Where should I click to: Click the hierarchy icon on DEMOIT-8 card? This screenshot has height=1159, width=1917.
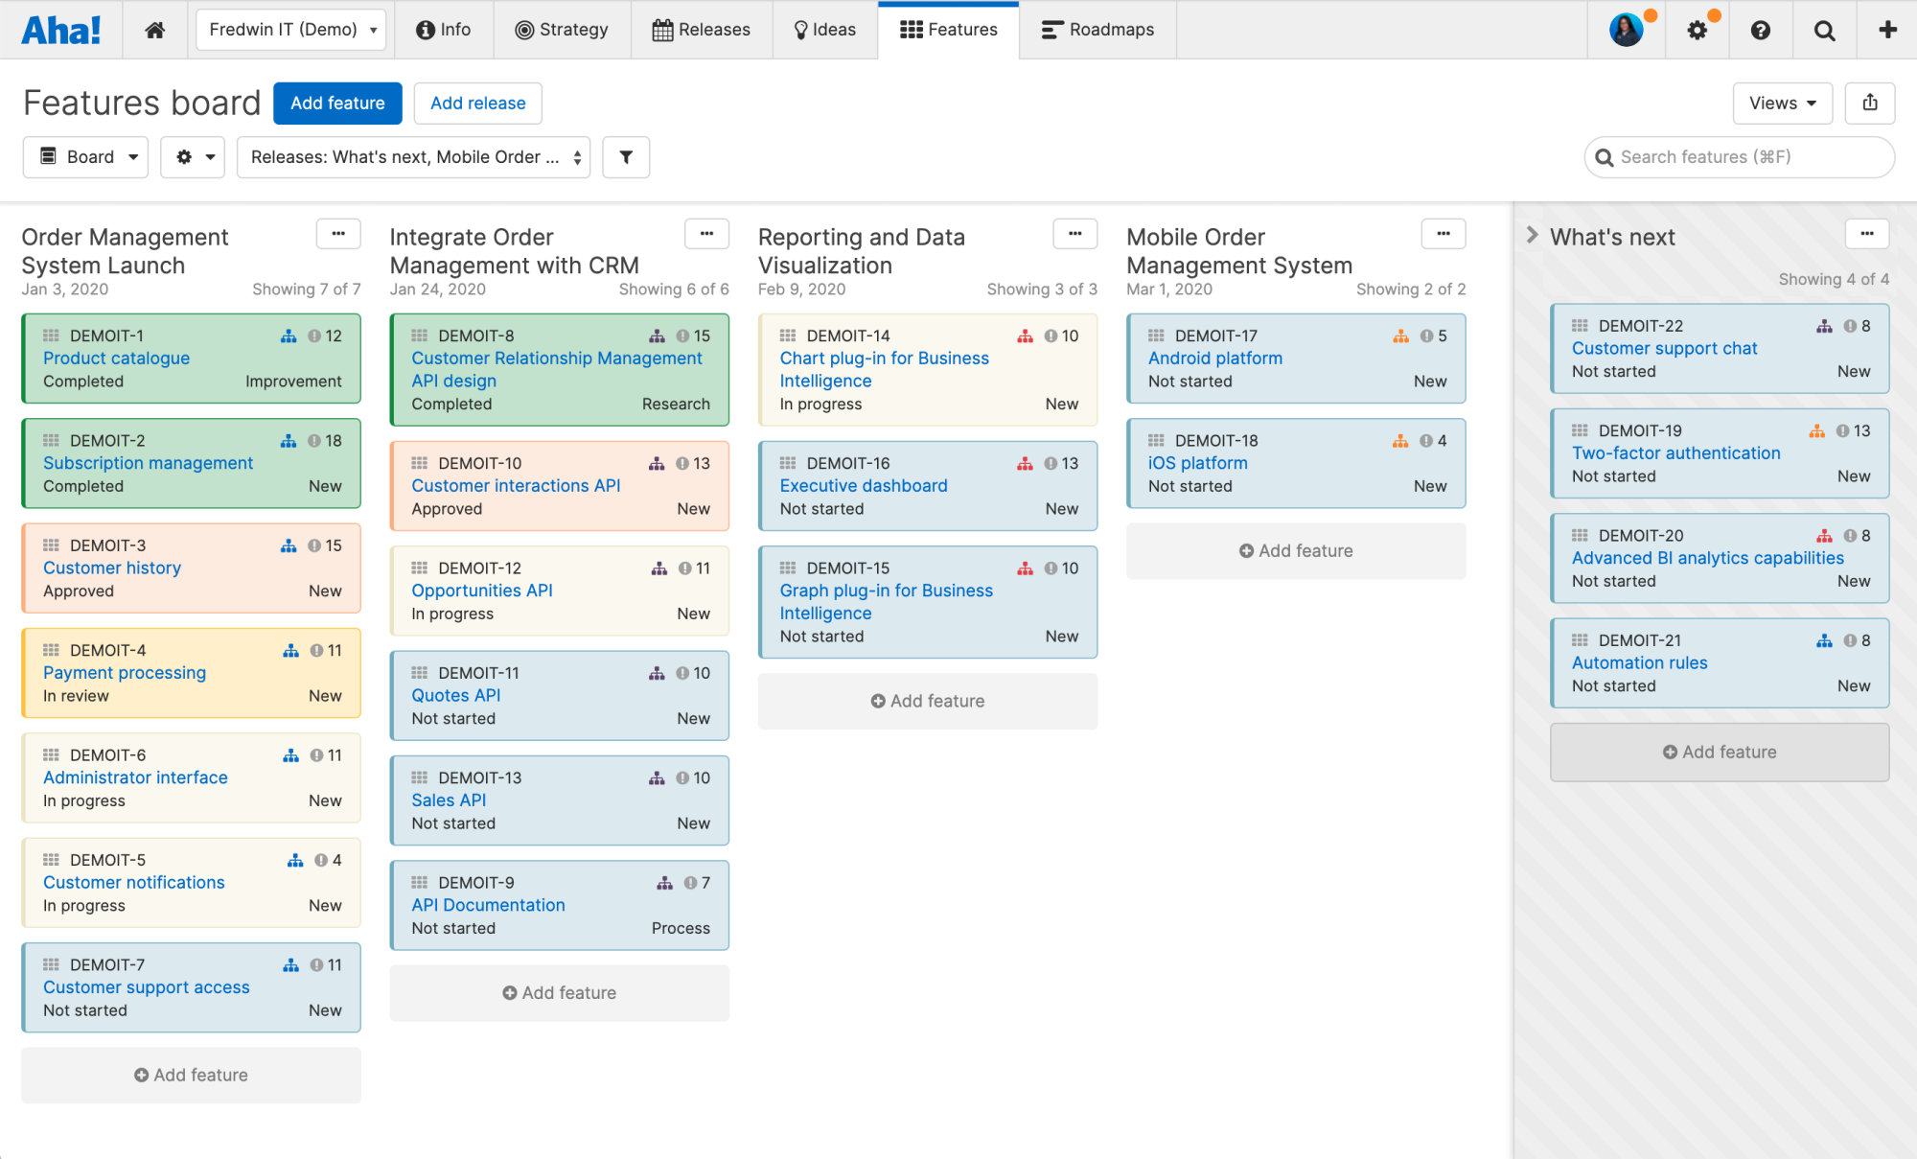657,336
